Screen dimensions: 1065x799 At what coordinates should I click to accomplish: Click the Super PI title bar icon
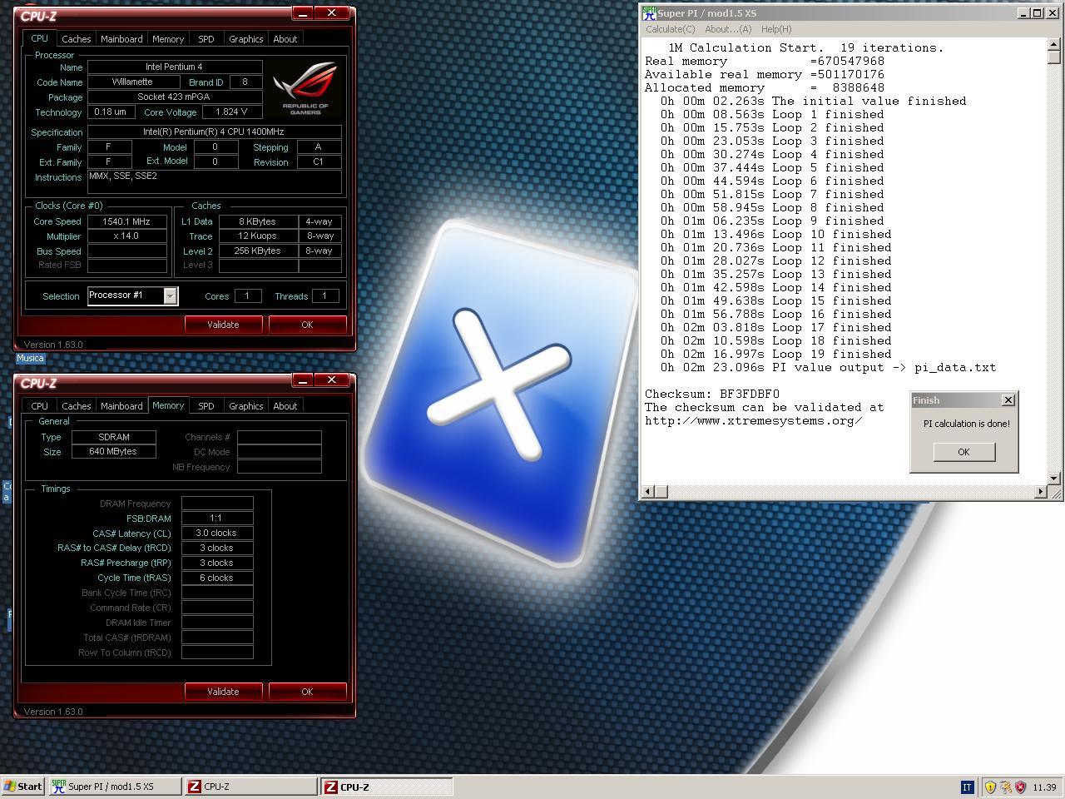[649, 13]
